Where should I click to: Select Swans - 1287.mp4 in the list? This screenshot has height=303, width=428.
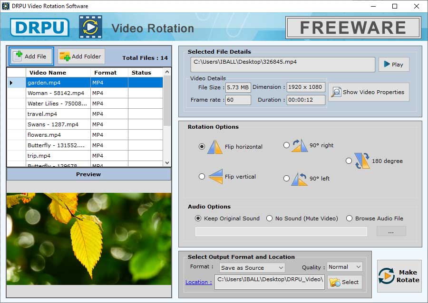tap(85, 124)
